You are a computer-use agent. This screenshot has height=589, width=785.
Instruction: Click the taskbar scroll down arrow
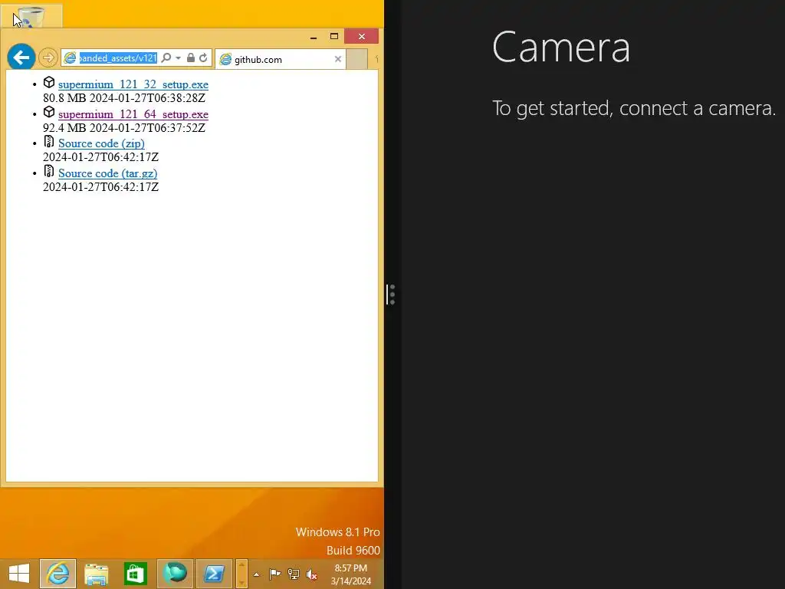point(241,582)
